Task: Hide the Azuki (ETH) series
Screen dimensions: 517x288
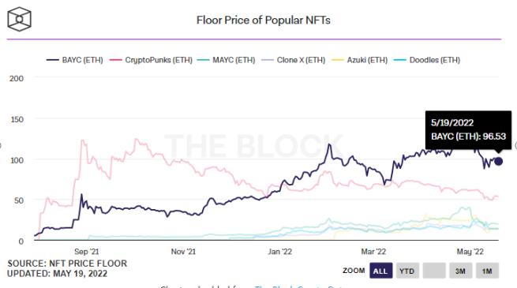Action: [x=359, y=60]
